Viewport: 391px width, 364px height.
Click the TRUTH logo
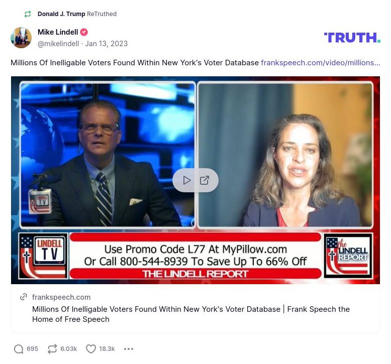click(352, 38)
